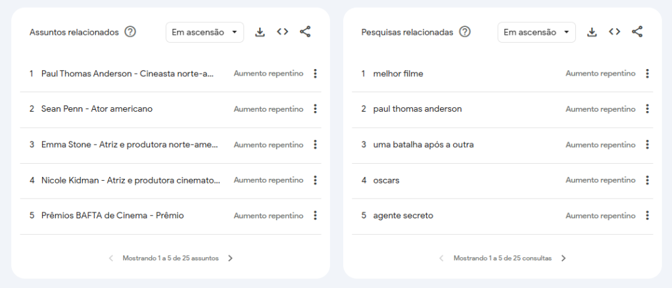672x288 pixels.
Task: Open 'uma batalha após a outra' query
Action: (423, 145)
